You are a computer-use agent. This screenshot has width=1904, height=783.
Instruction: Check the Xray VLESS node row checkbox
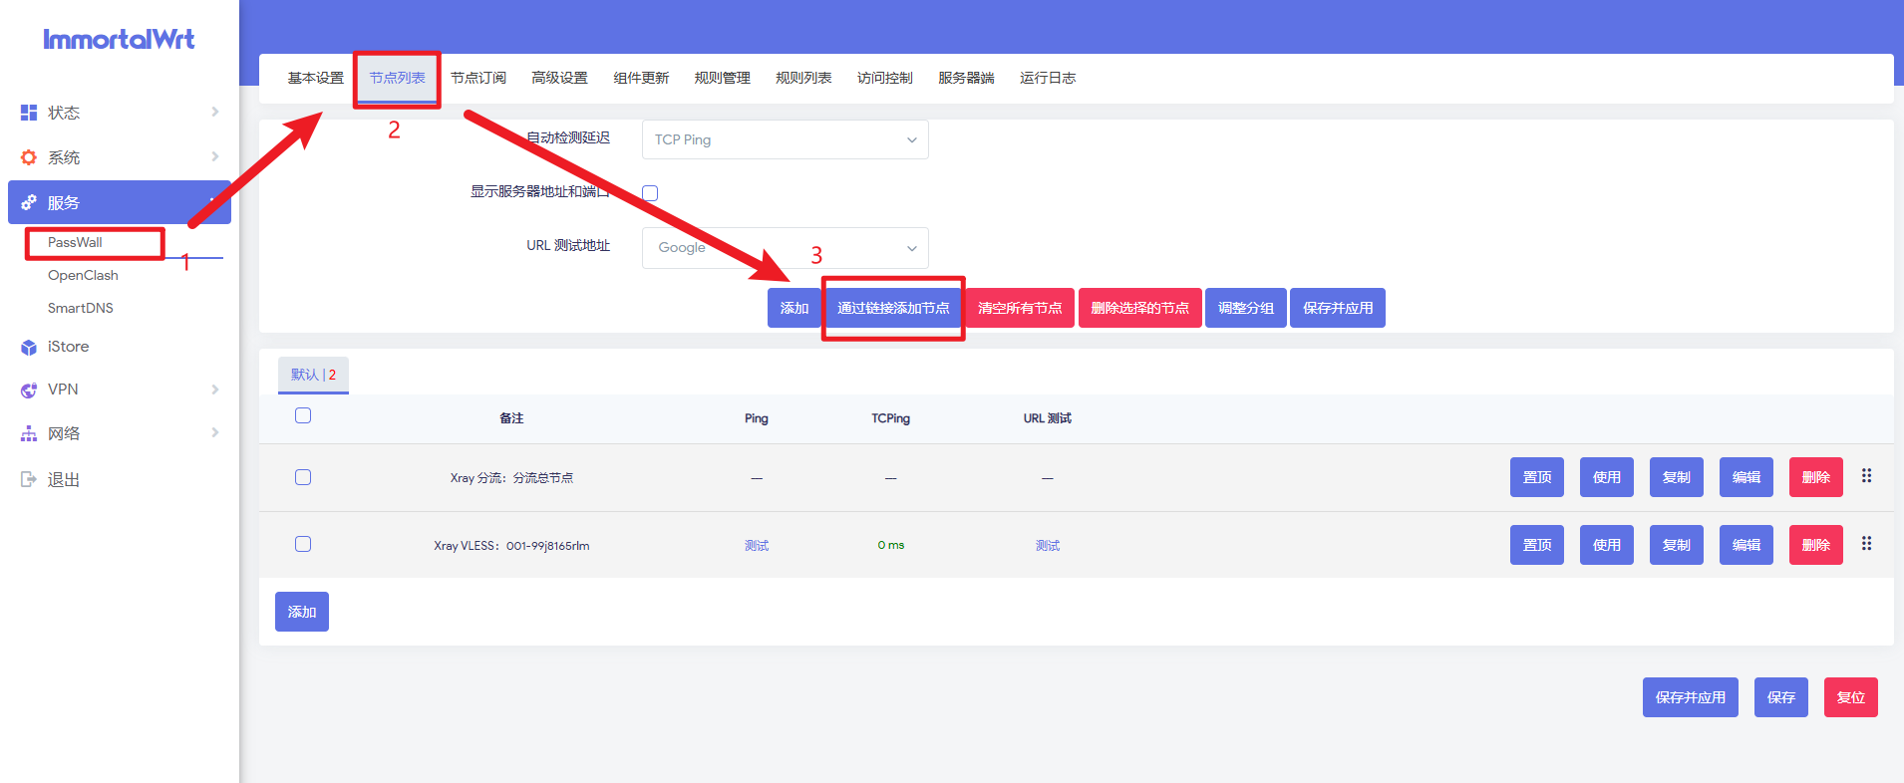tap(303, 544)
